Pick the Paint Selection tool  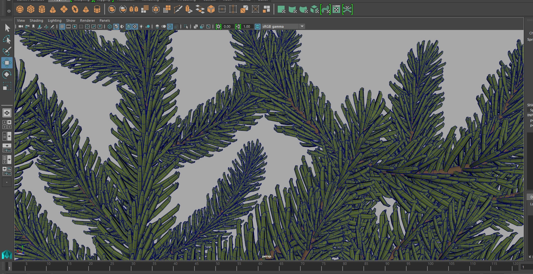[7, 51]
